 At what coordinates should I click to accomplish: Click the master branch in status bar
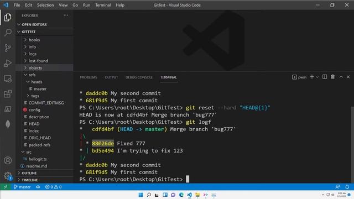click(22, 187)
